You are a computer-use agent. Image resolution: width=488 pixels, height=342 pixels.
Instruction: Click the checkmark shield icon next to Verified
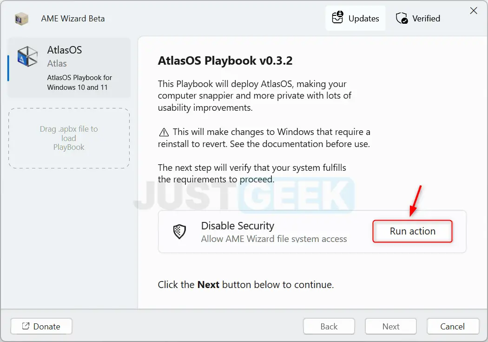tap(402, 18)
